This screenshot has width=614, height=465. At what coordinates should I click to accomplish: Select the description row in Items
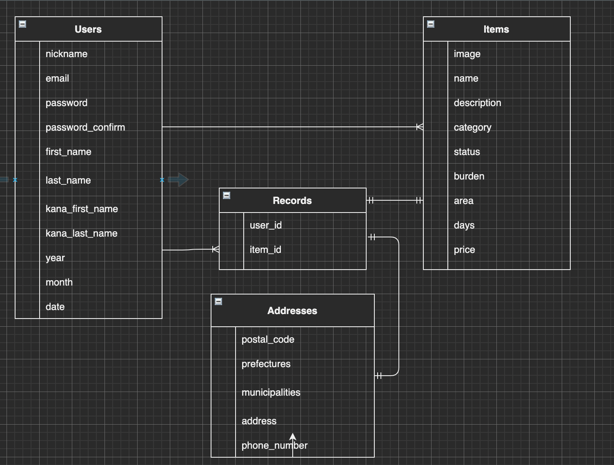click(x=497, y=102)
